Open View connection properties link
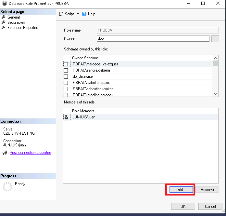 (31, 153)
